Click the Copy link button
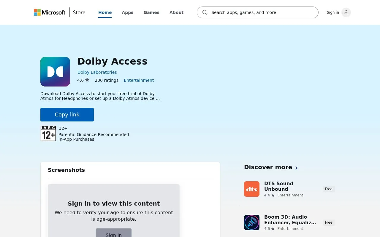Screen dimensions: 380x237 coord(67,115)
